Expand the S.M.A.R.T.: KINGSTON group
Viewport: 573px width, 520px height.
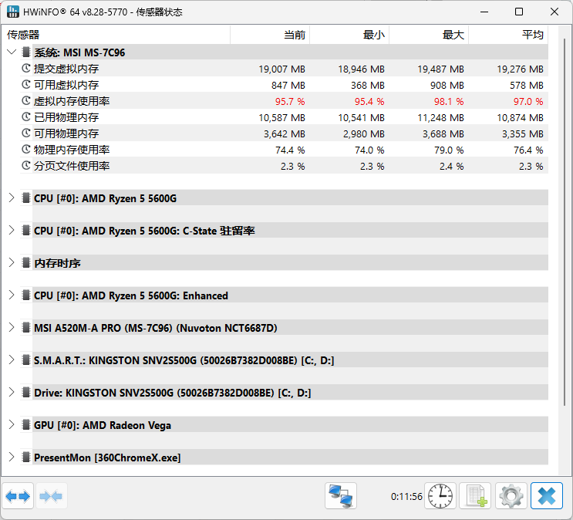click(12, 360)
